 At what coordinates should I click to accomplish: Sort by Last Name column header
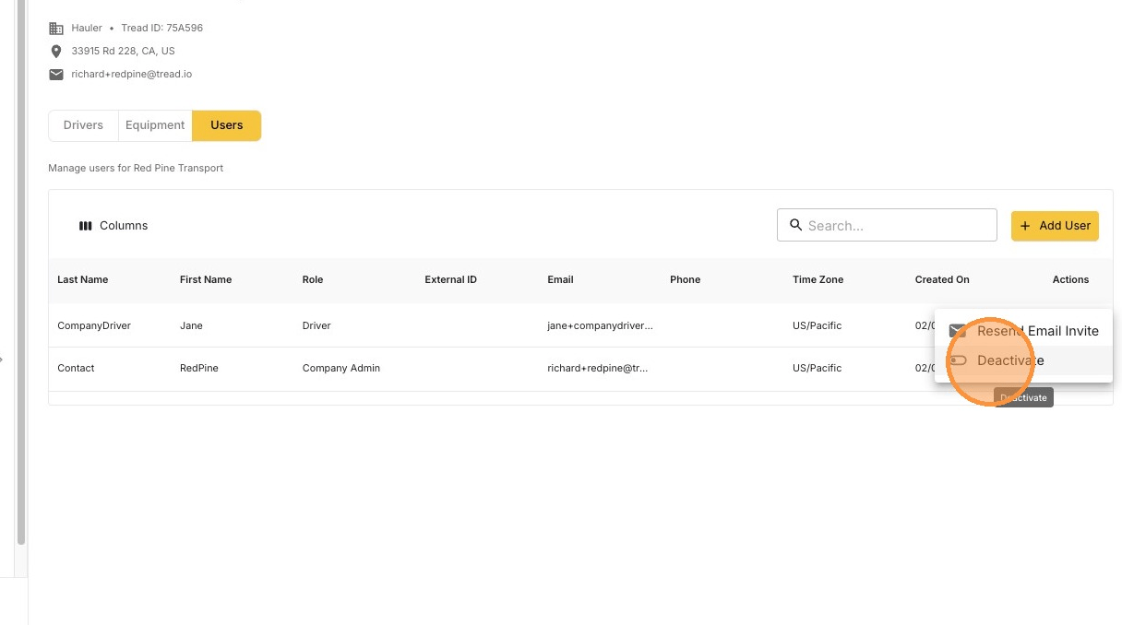point(82,279)
